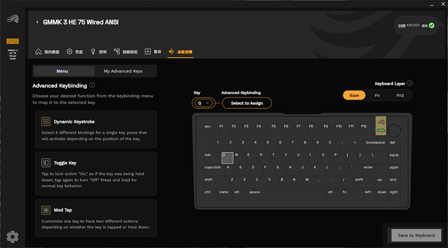Select the Fn2 keyboard layer
Screen dimensions: 448x248
tap(400, 96)
